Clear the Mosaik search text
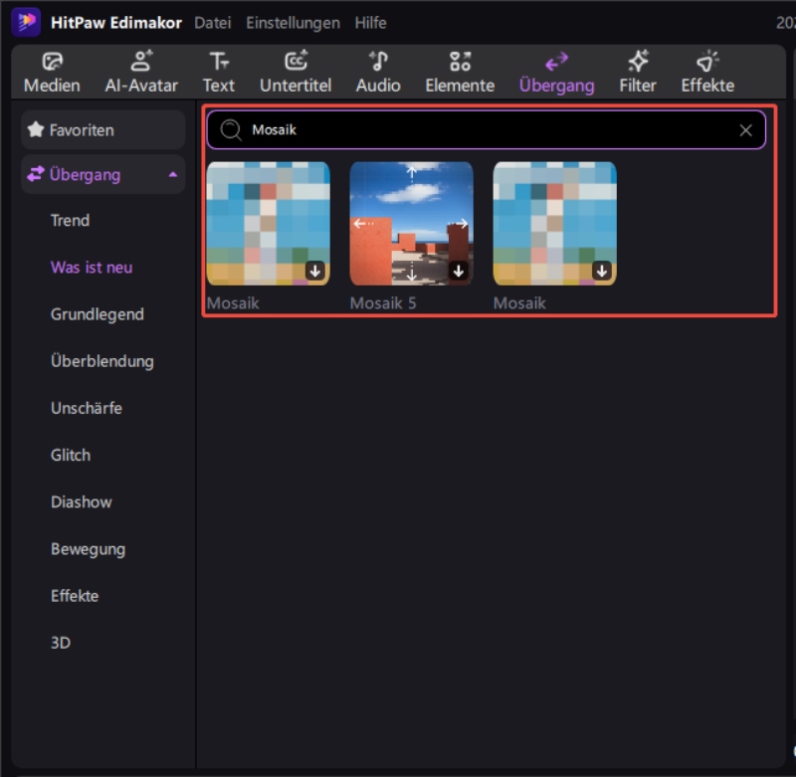The image size is (796, 777). pos(745,130)
